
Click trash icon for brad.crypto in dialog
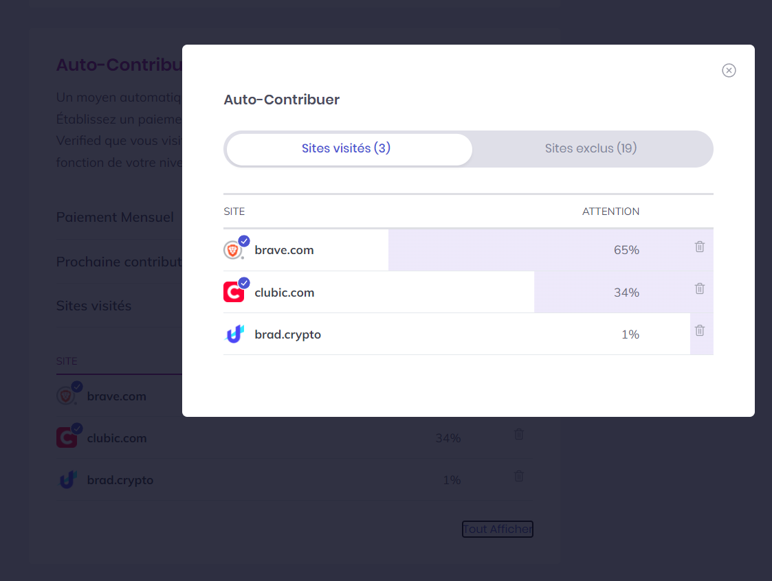pyautogui.click(x=700, y=330)
